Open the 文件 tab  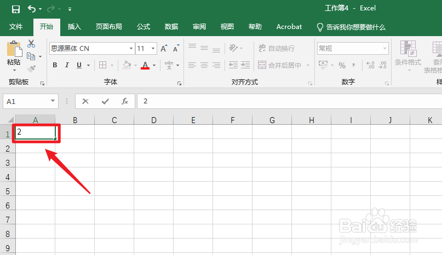pos(16,27)
